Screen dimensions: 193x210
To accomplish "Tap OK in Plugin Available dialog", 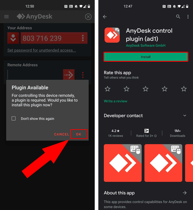I will (x=79, y=134).
